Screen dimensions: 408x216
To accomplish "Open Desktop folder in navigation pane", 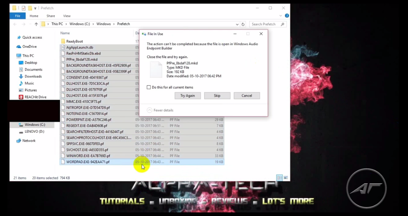I will (x=31, y=63).
